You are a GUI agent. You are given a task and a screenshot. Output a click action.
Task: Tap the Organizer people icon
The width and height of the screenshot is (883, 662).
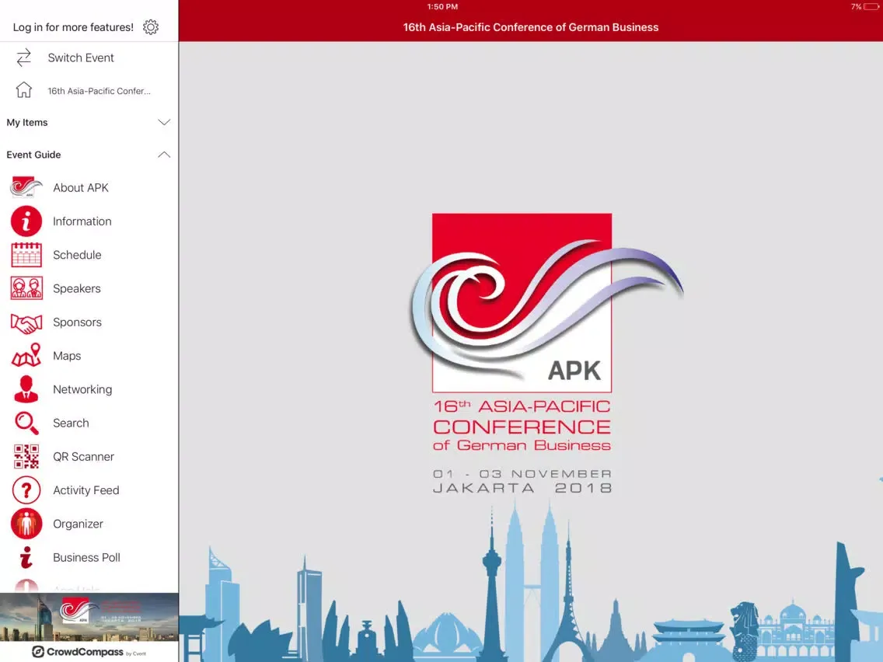click(26, 524)
